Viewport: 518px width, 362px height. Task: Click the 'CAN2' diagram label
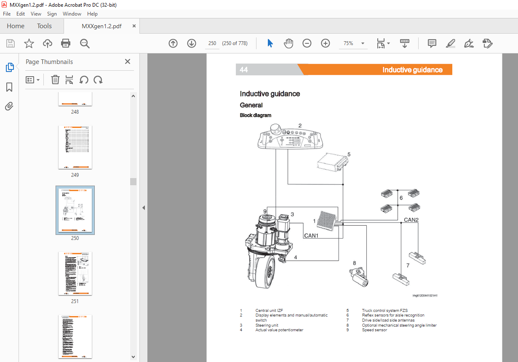point(411,220)
